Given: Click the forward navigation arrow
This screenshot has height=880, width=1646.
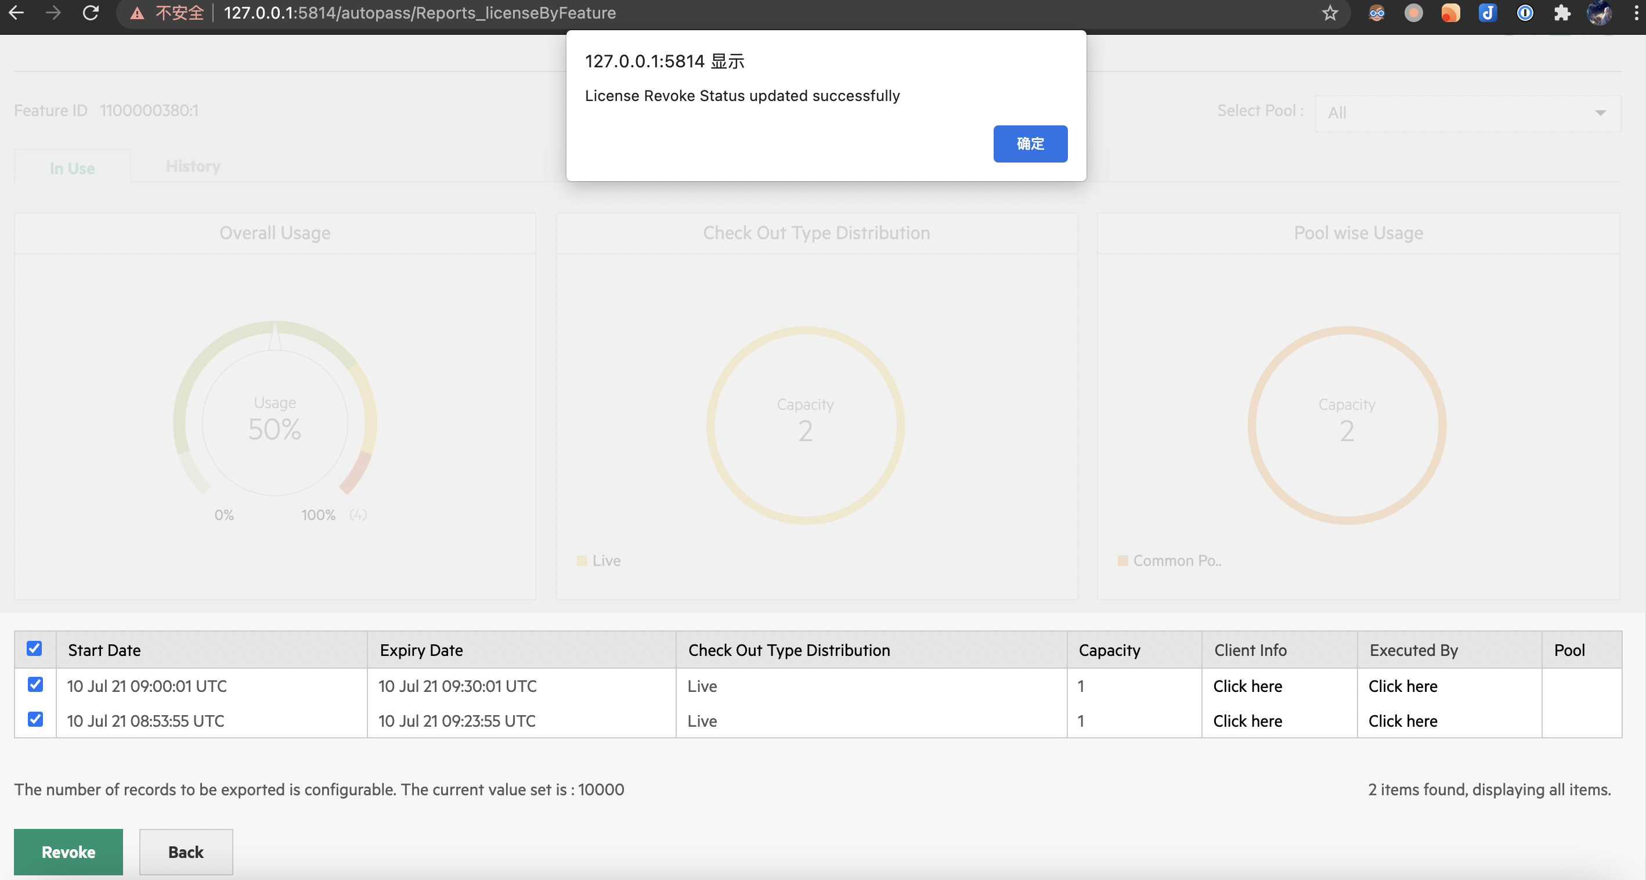Looking at the screenshot, I should [x=53, y=13].
